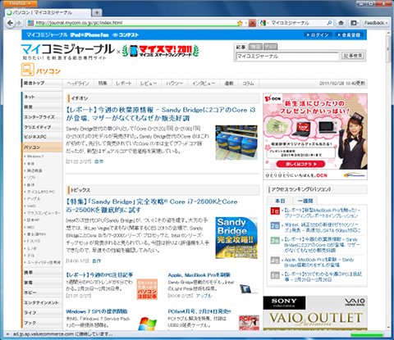Select the 記事 search tab
Image resolution: width=394 pixels, height=340 pixels.
pos(241,47)
